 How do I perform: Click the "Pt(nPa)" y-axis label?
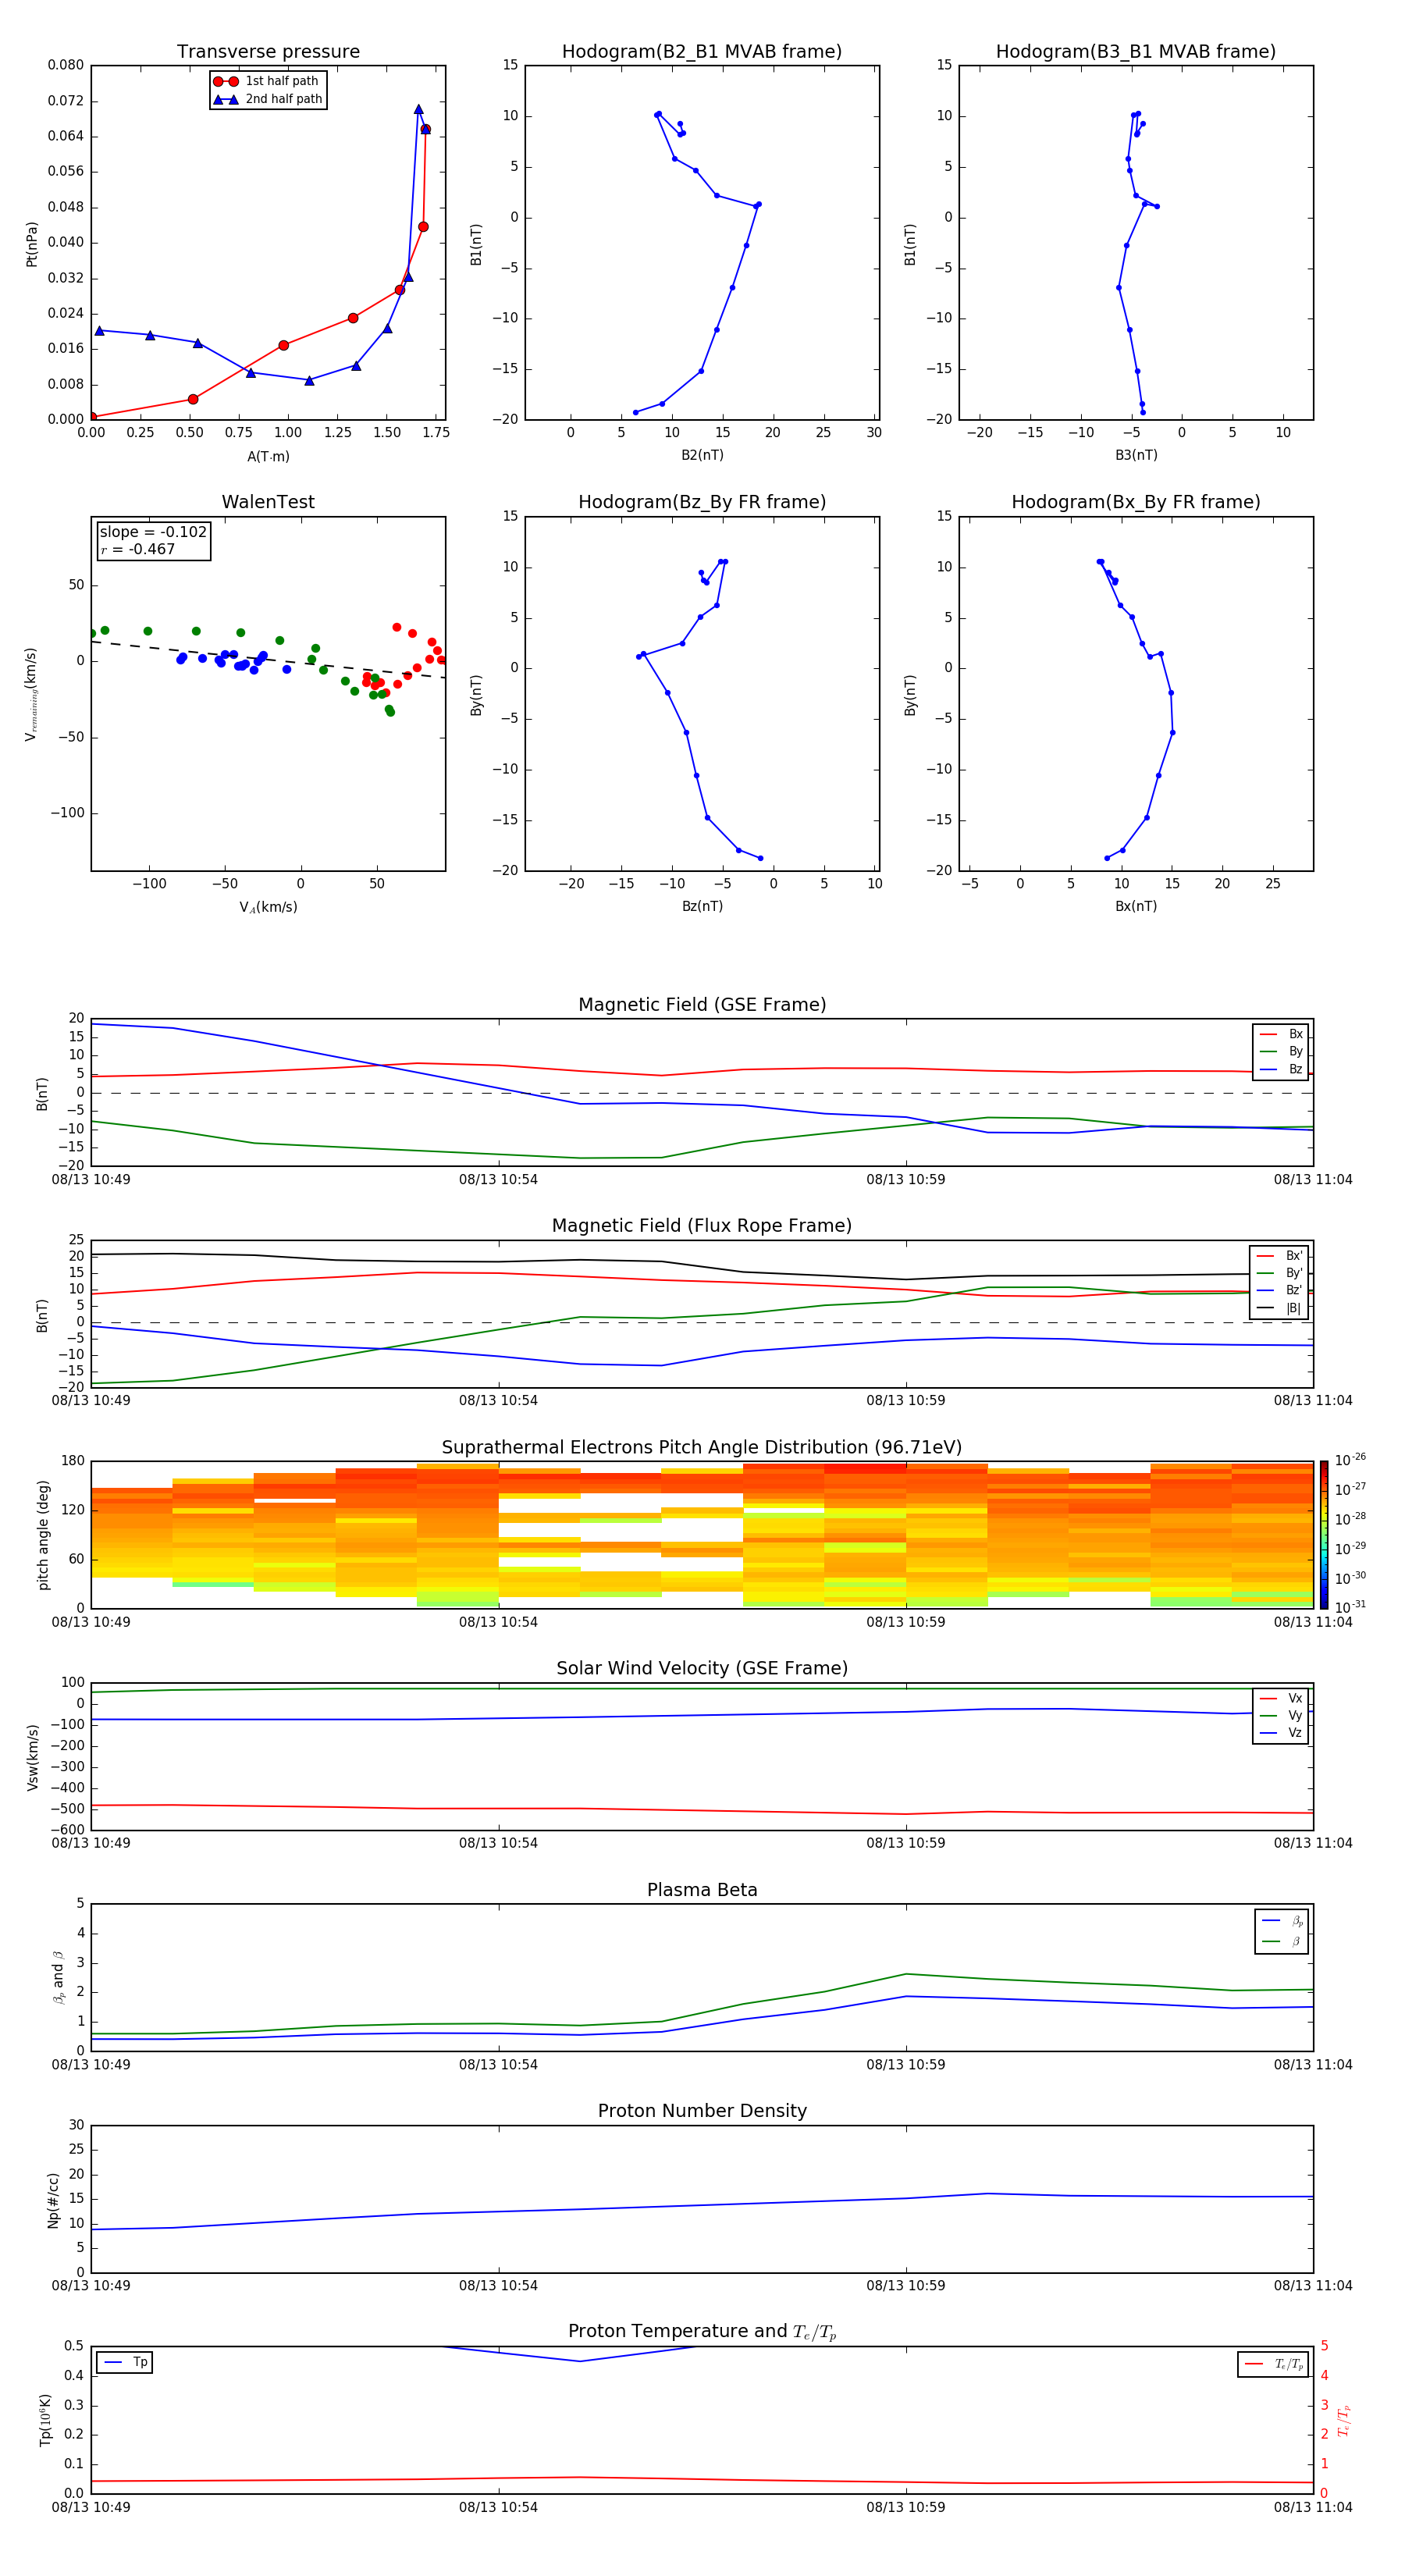coord(31,244)
